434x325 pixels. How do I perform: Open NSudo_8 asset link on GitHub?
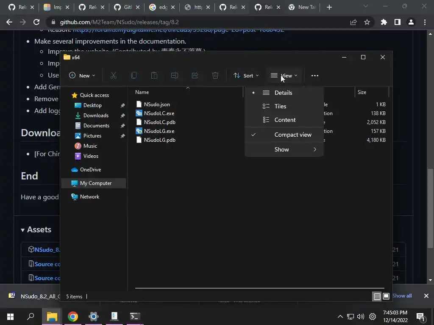coord(47,250)
